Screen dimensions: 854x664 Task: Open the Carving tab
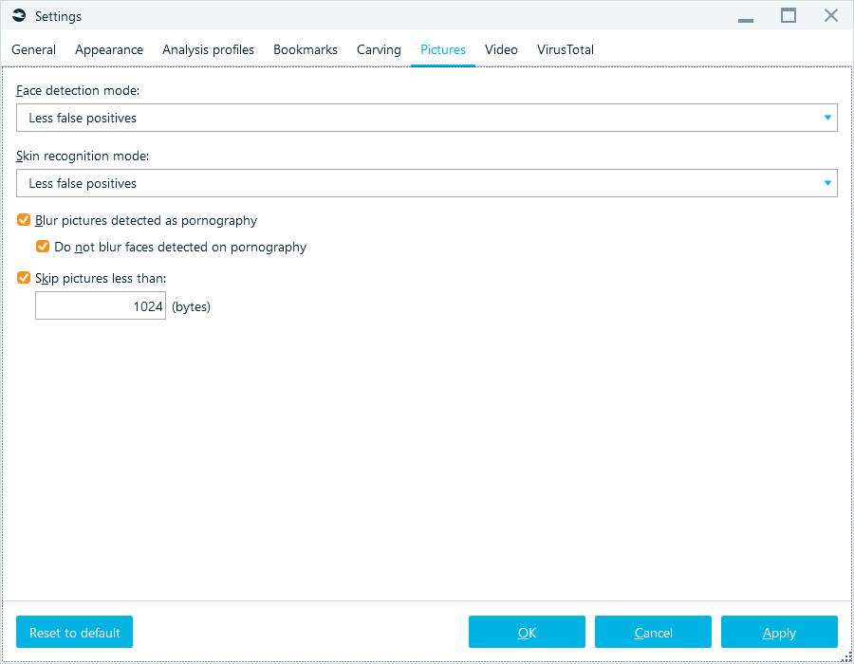point(379,49)
